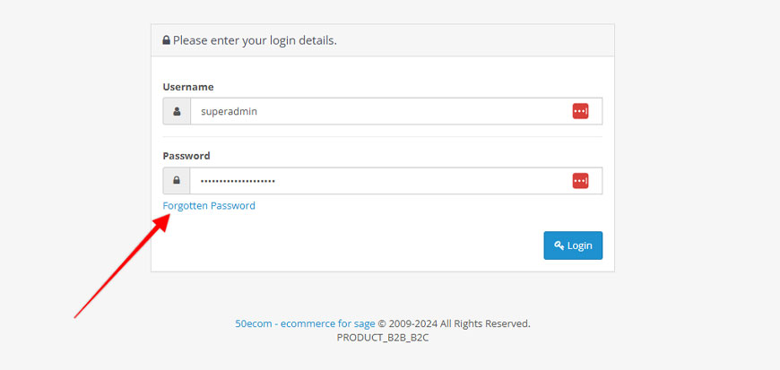
Task: Click the key icon on the Login button
Action: 559,245
